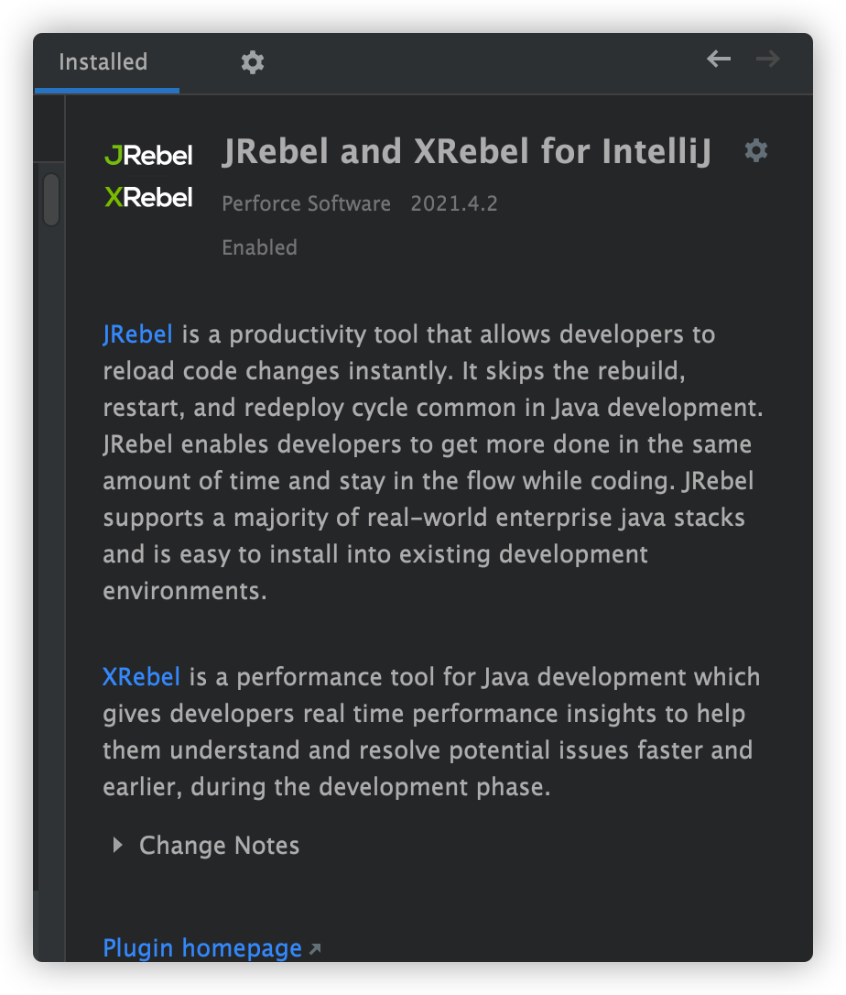
Task: Click the version number 2021.4.2
Action: pos(454,203)
